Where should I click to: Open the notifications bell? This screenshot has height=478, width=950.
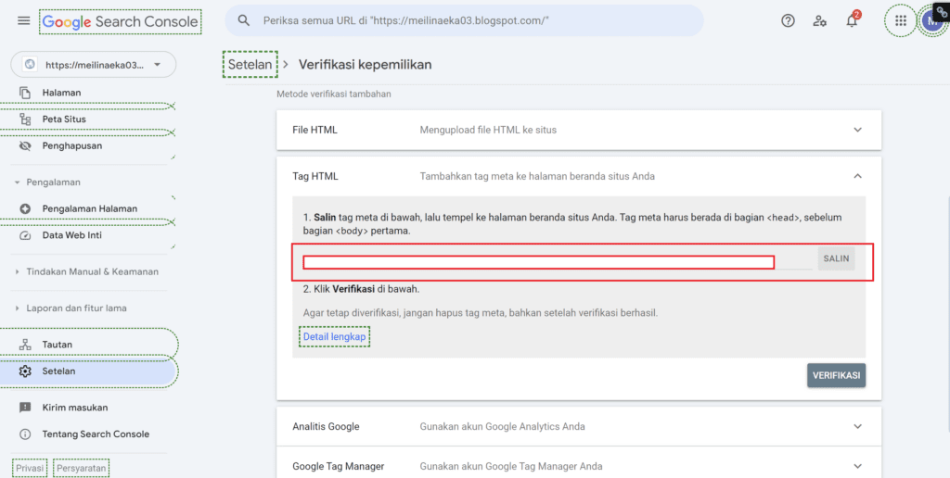tap(852, 20)
